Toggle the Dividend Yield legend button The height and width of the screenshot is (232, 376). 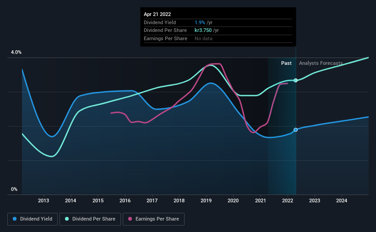coord(33,219)
